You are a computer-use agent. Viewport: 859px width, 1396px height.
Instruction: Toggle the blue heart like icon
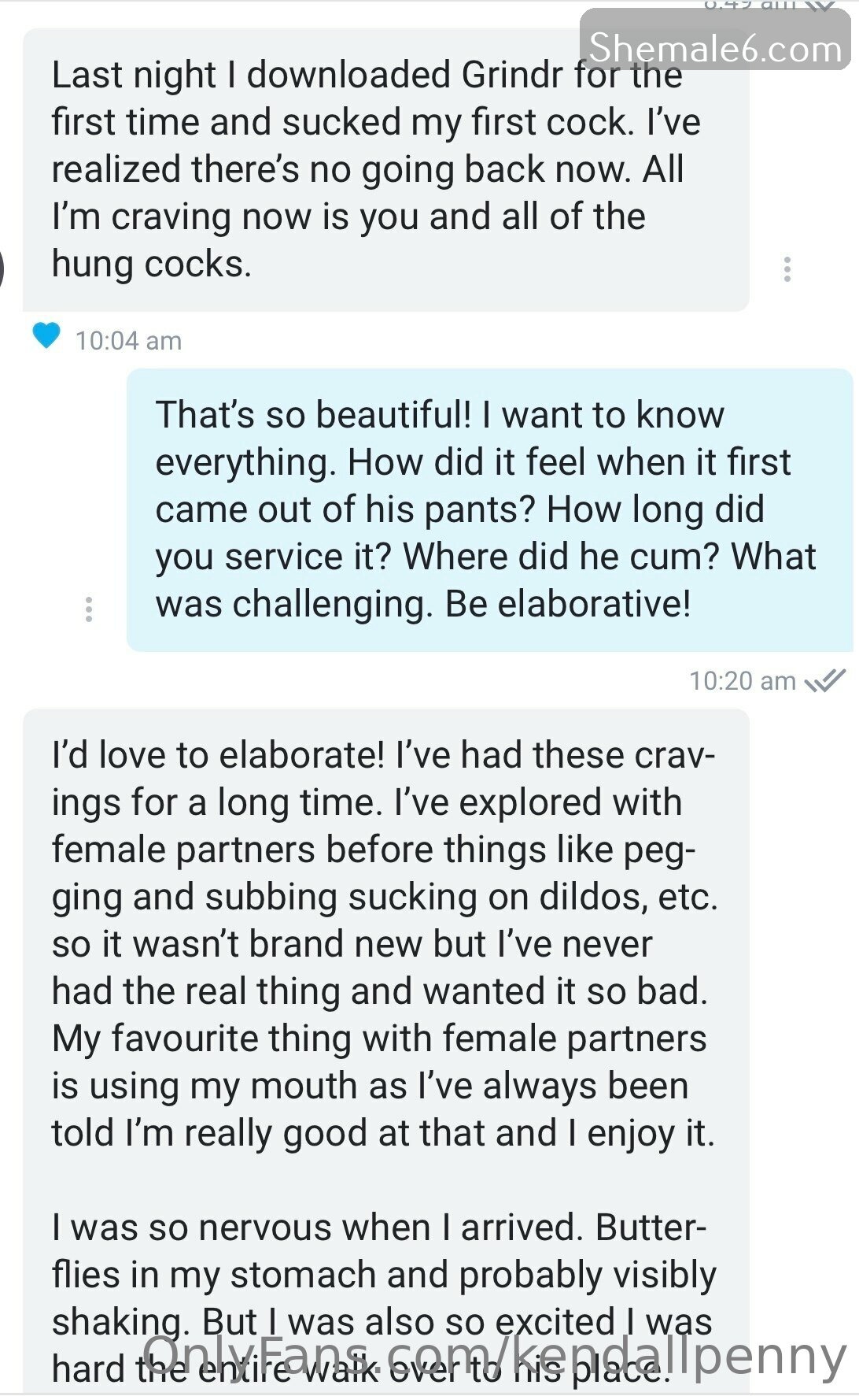(x=46, y=335)
